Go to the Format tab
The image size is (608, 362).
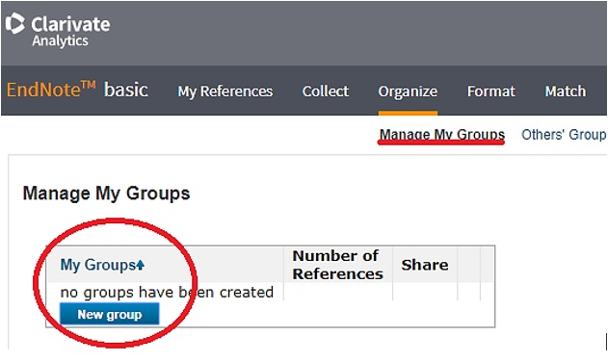[x=490, y=91]
